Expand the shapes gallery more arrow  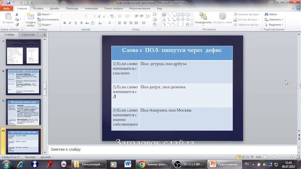[x=192, y=24]
